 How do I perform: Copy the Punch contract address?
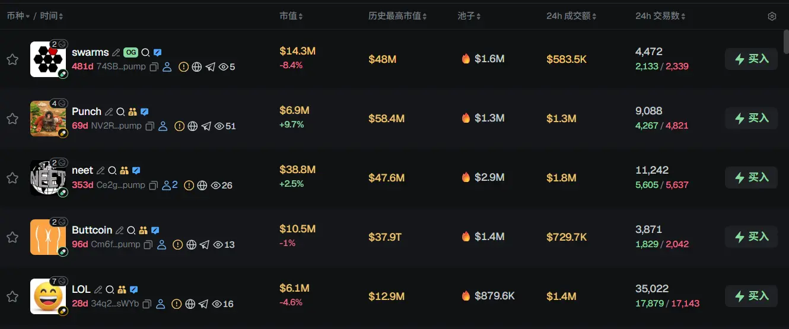(150, 126)
